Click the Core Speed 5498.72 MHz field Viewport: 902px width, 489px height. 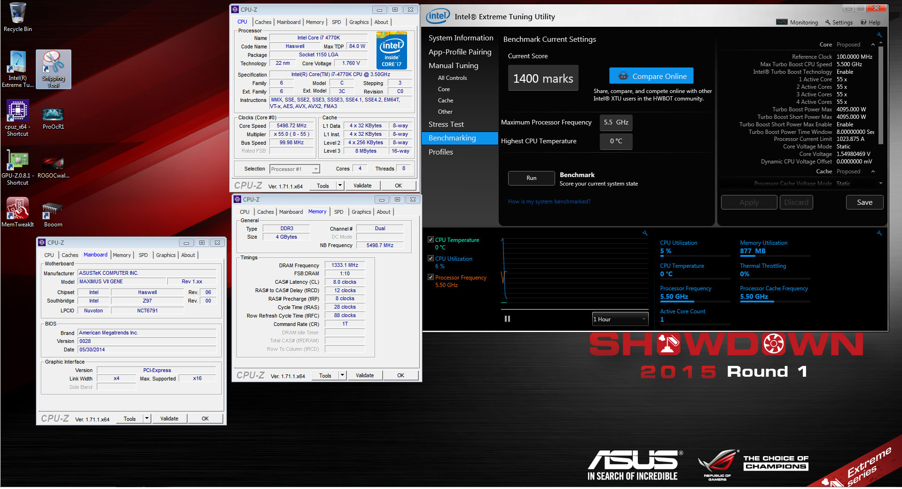click(291, 126)
